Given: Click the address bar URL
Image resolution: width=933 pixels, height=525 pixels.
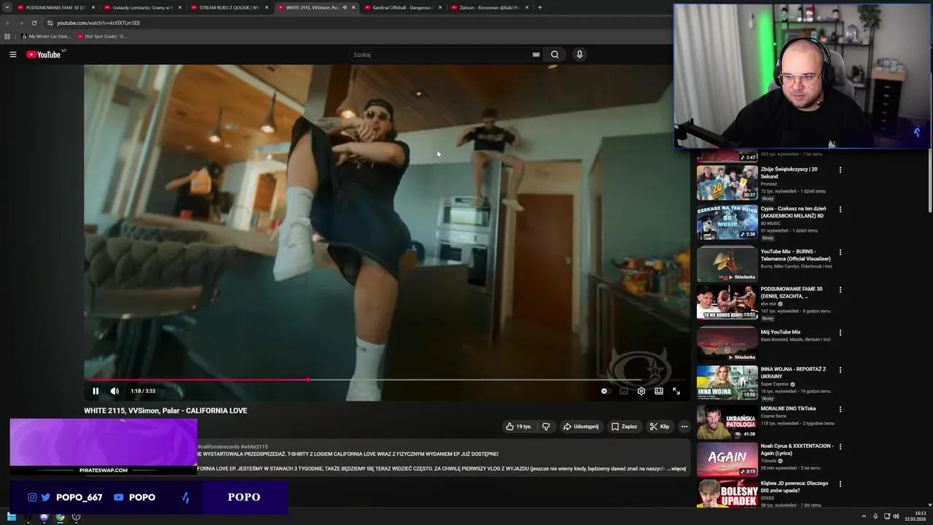Looking at the screenshot, I should [x=98, y=23].
